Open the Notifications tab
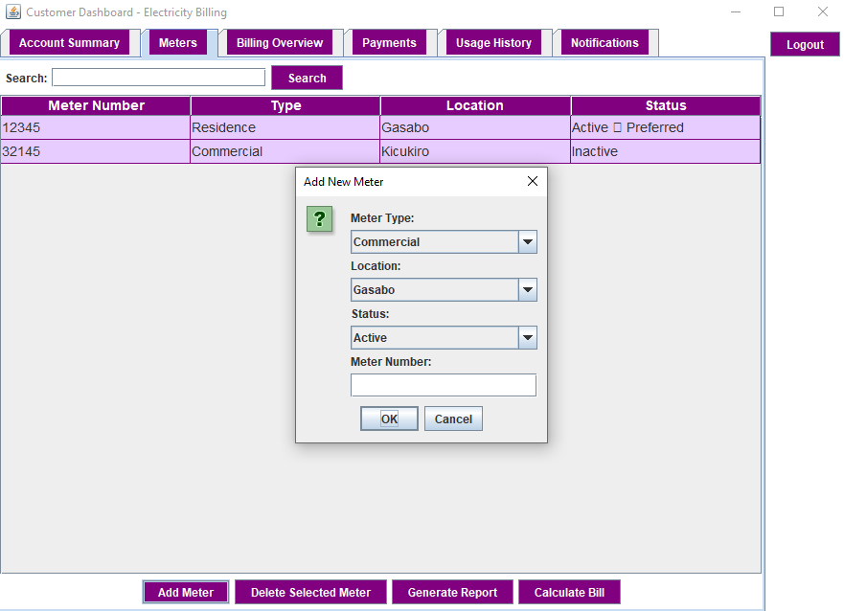The image size is (844, 611). coord(604,43)
